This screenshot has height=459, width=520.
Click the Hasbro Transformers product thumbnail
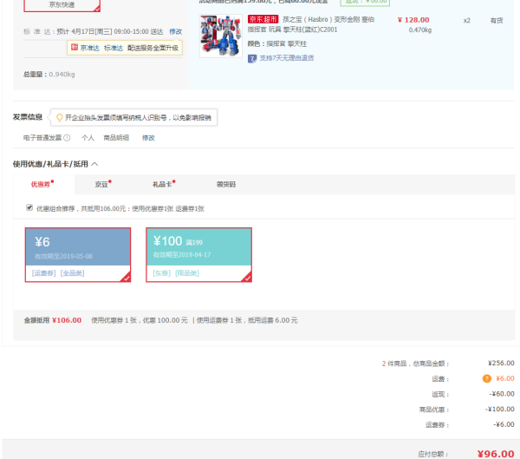221,36
